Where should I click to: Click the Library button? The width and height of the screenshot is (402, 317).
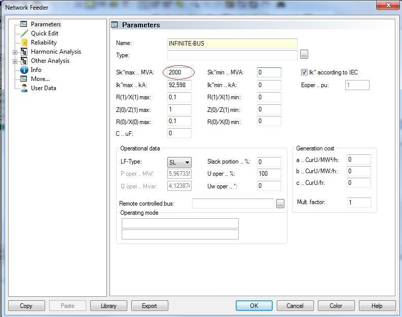(108, 306)
